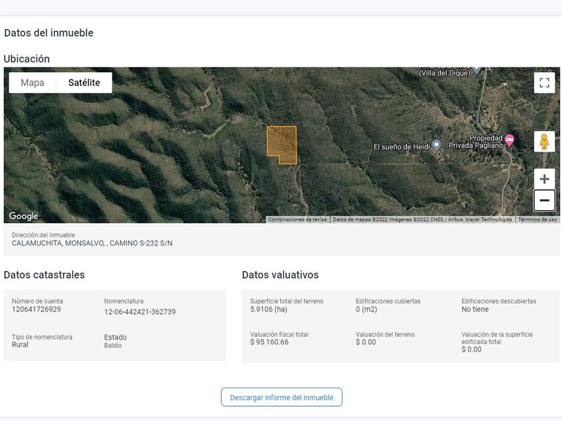
Task: Click the account number 120641726929
Action: coord(36,309)
